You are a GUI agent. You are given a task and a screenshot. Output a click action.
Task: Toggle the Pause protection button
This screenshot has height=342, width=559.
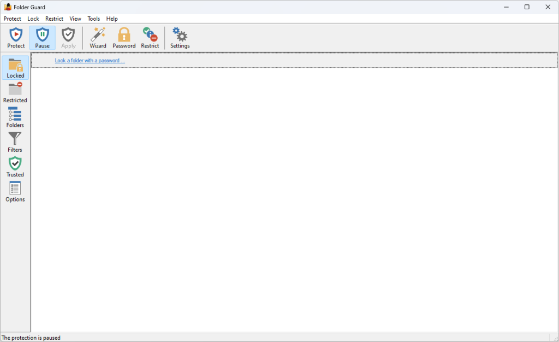pos(42,37)
